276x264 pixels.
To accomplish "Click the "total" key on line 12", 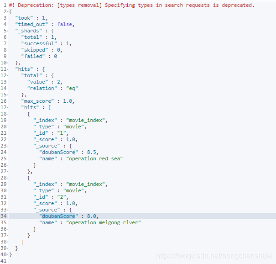I will (x=31, y=76).
